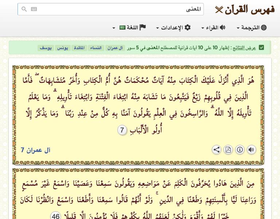Select the النساء sura tag
Image resolution: width=280 pixels, height=219 pixels.
[x=96, y=48]
